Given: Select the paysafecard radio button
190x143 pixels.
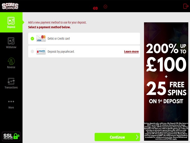Looking at the screenshot, I should click(x=32, y=51).
